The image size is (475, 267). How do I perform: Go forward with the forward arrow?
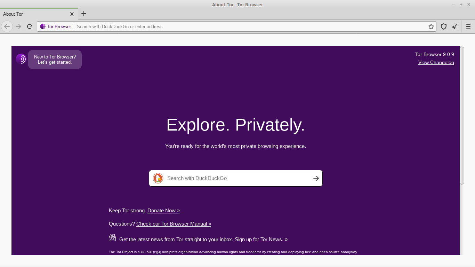pyautogui.click(x=18, y=26)
